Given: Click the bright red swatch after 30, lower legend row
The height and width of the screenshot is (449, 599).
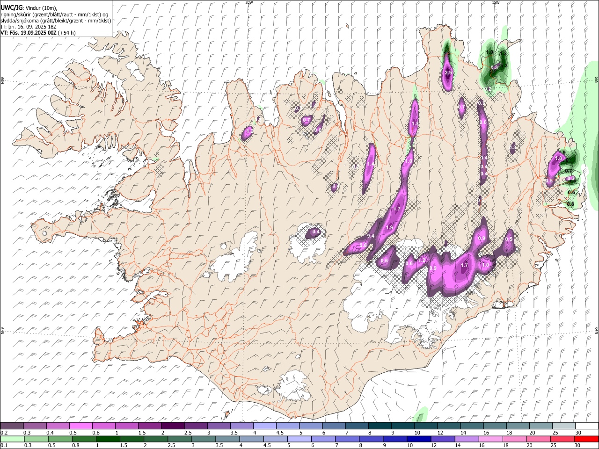Looking at the screenshot, I should point(586,439).
